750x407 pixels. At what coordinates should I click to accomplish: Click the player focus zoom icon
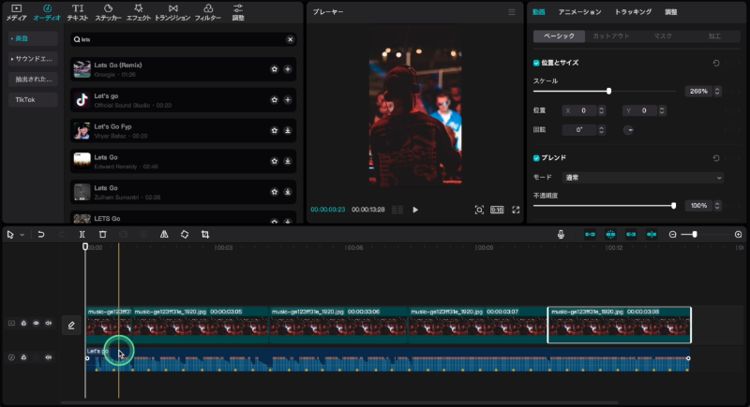pos(479,210)
